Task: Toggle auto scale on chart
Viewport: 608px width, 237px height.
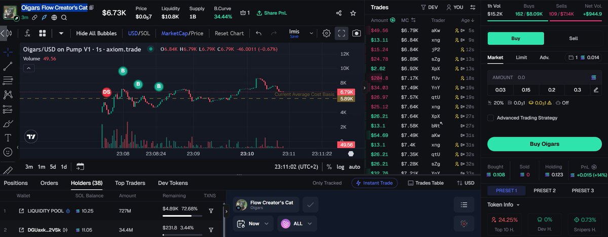Action: click(355, 167)
